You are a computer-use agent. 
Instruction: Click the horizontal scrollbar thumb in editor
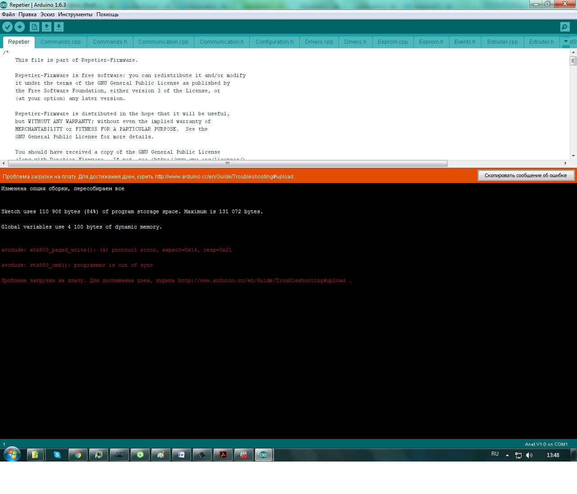click(x=228, y=163)
